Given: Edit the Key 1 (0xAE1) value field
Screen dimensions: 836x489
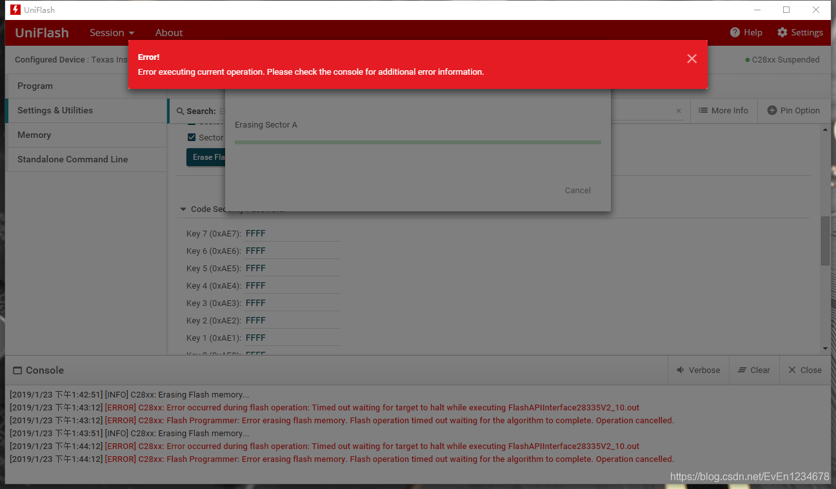Looking at the screenshot, I should 292,338.
